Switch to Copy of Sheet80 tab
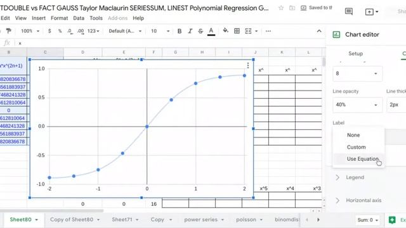The width and height of the screenshot is (406, 228). [72, 220]
